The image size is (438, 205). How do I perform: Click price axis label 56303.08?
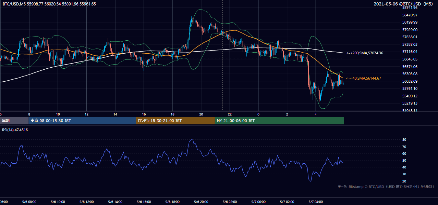pos(410,74)
